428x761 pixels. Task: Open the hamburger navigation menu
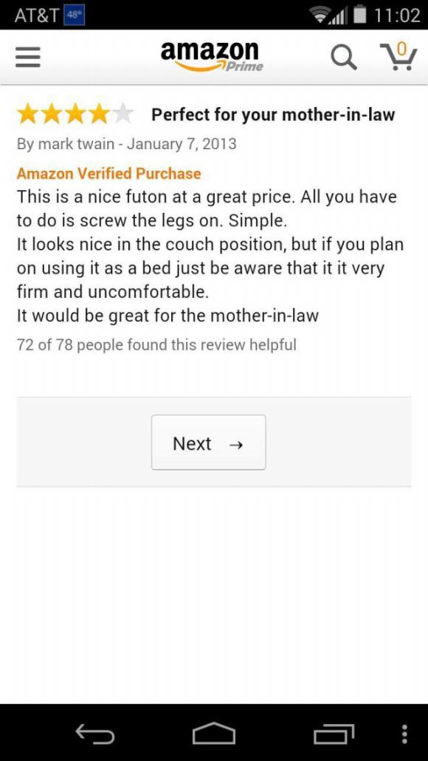[x=27, y=58]
